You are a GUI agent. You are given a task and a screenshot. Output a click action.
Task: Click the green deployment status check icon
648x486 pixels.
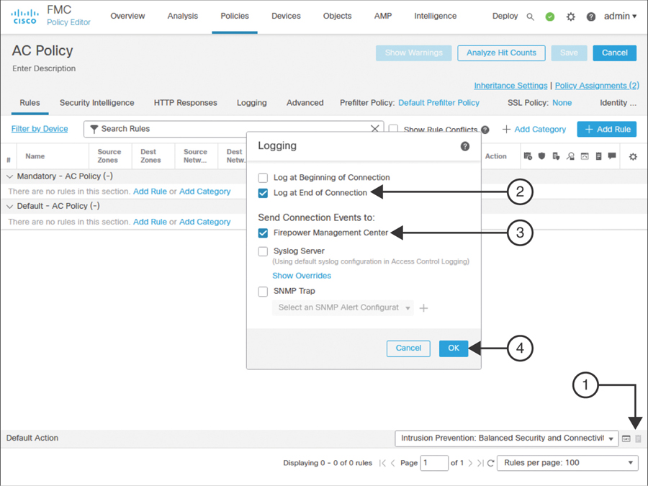pyautogui.click(x=550, y=17)
